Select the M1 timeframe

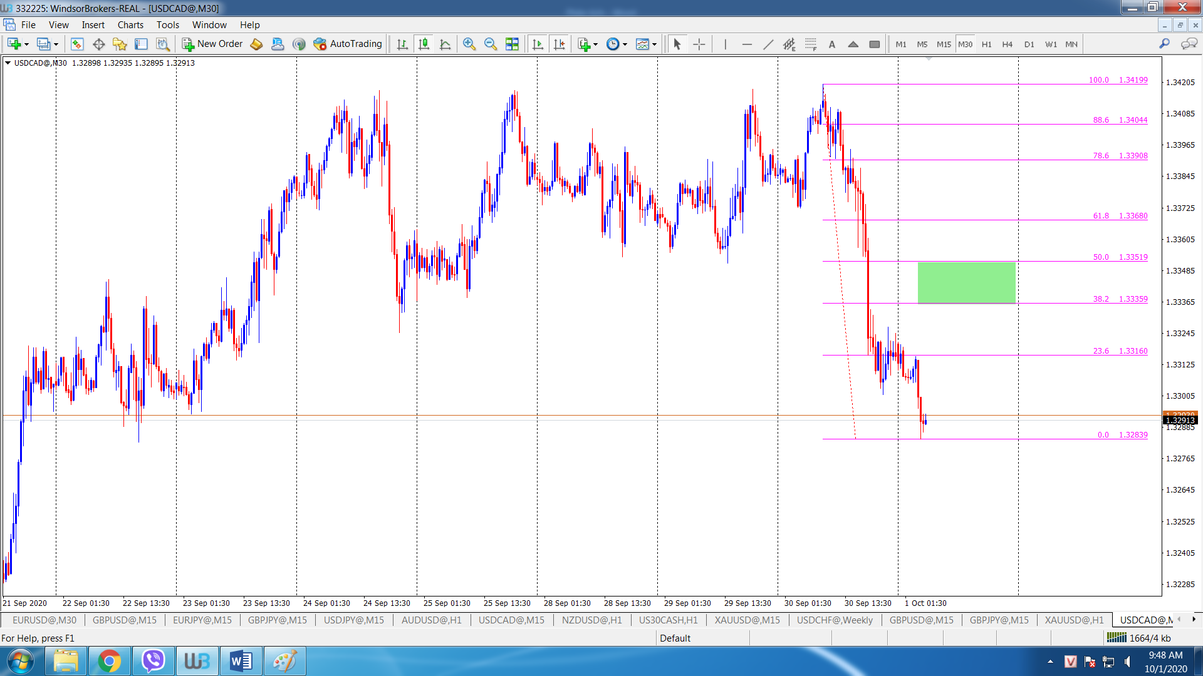[901, 44]
